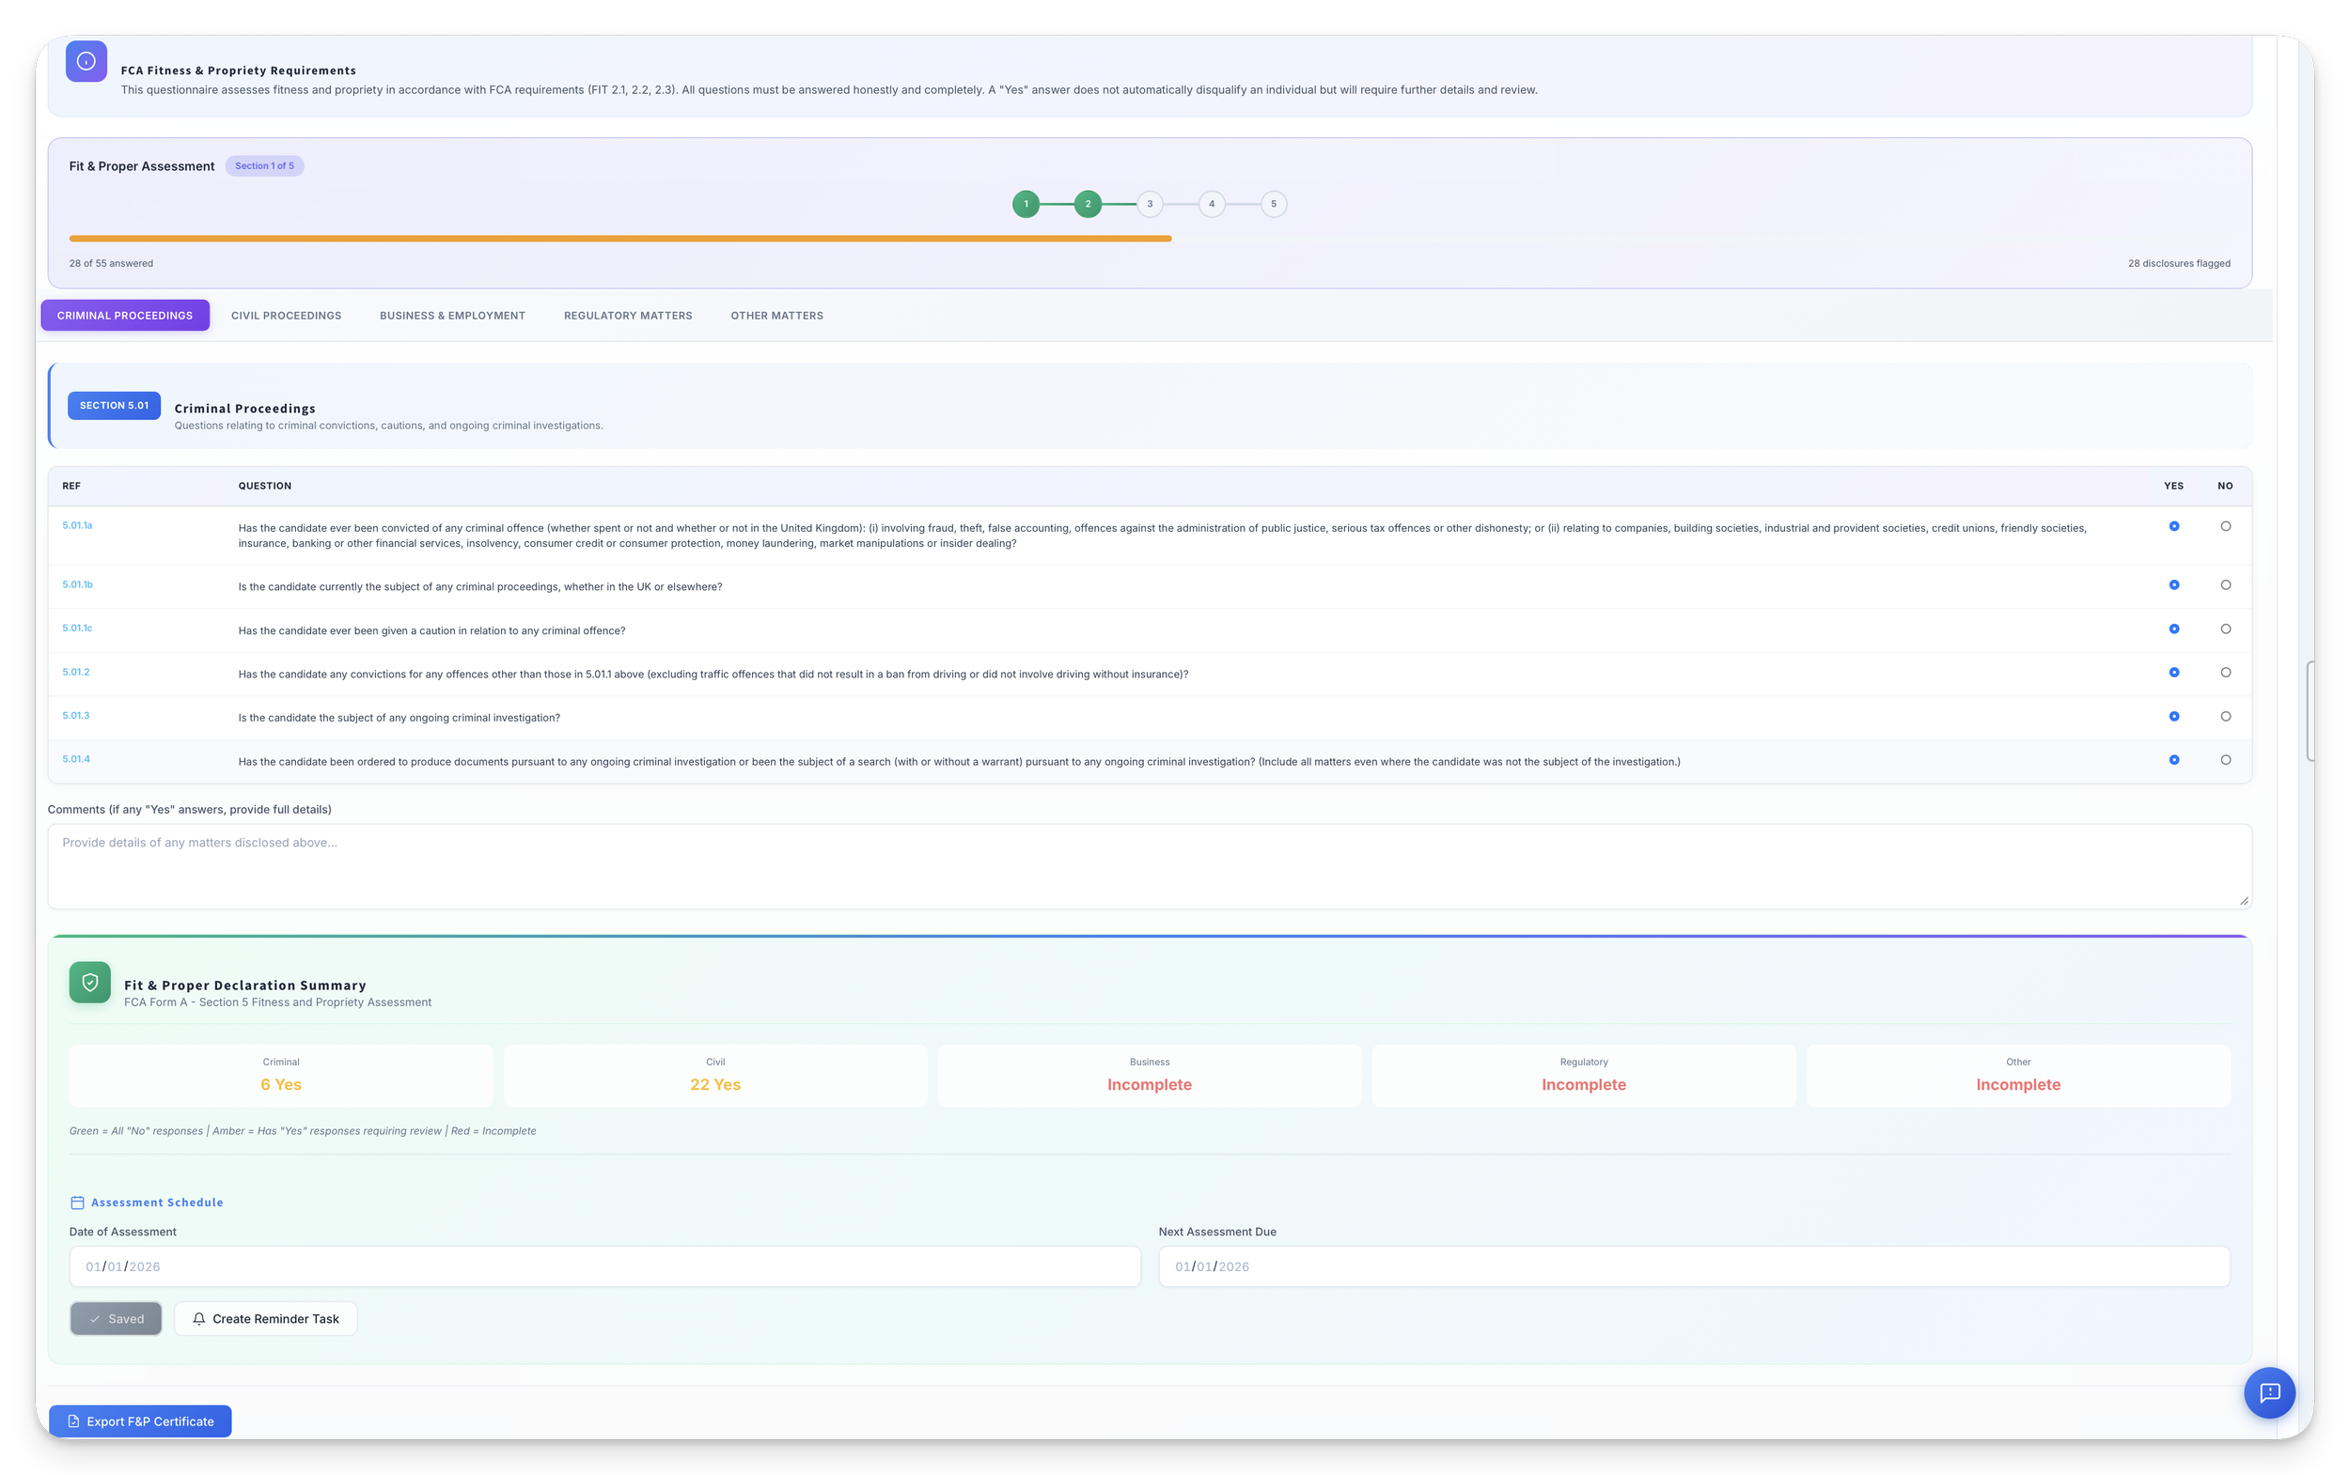The height and width of the screenshot is (1475, 2350).
Task: Click the Next Assessment Due date field
Action: [x=1693, y=1266]
